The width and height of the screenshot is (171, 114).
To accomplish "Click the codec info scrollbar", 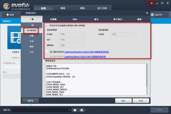I will point(147,75).
